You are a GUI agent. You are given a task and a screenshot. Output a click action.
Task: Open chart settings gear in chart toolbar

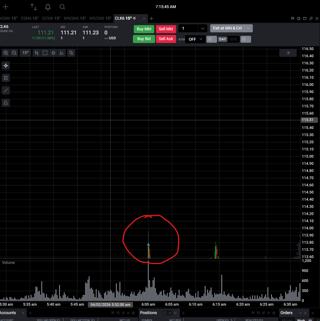53,53
